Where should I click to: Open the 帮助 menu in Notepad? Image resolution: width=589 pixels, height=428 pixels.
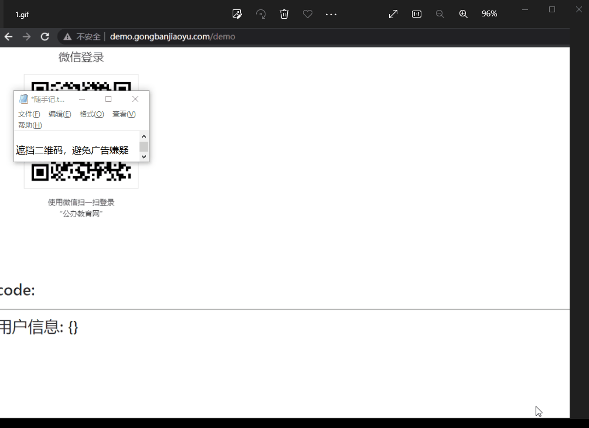click(29, 125)
